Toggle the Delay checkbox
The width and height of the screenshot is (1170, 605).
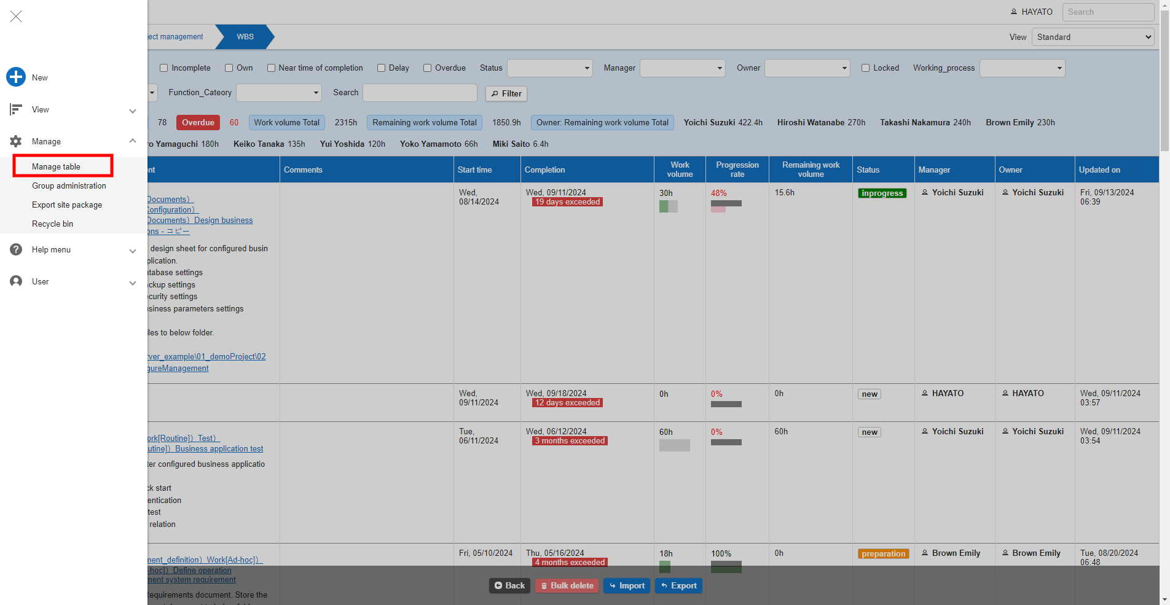(x=381, y=68)
